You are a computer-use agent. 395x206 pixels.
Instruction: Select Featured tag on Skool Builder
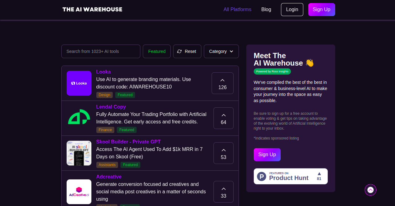click(130, 165)
